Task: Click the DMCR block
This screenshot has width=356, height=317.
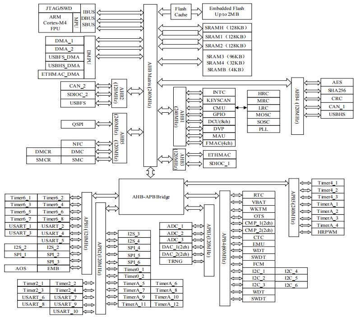Action: (x=44, y=152)
